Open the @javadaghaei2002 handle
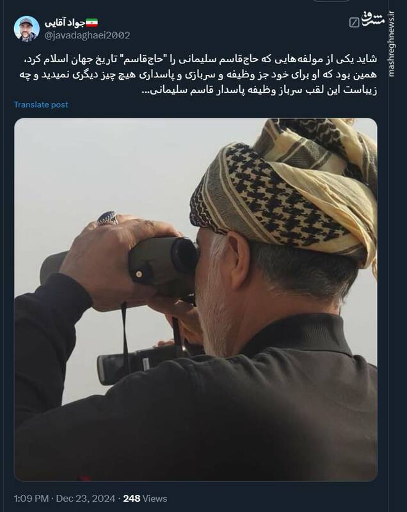Viewport: 407px width, 512px height. [x=87, y=35]
